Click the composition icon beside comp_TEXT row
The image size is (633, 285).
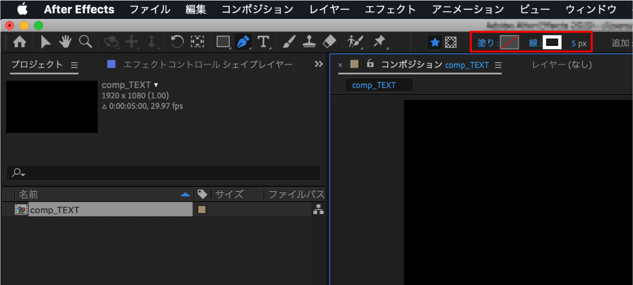coord(21,210)
